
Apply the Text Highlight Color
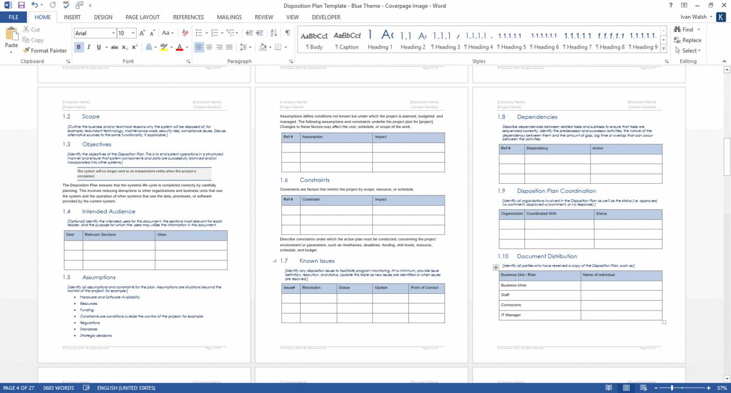(164, 47)
